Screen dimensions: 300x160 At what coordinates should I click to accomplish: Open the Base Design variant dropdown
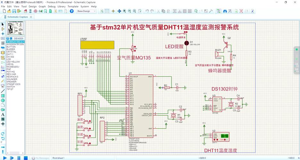[87, 11]
